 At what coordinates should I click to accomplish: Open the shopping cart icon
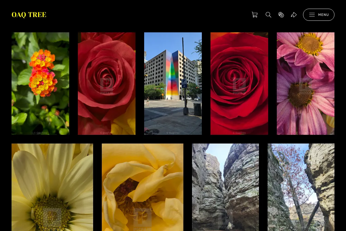255,15
